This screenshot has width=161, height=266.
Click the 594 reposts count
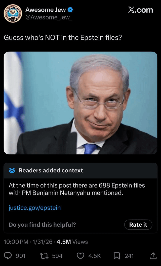57,256
